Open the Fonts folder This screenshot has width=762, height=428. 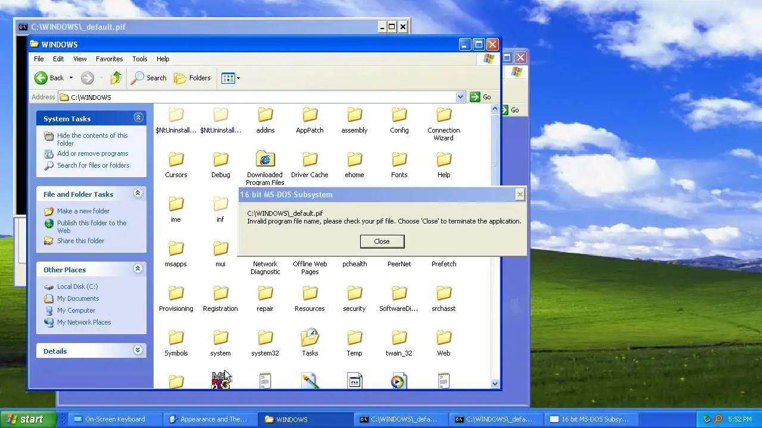399,165
